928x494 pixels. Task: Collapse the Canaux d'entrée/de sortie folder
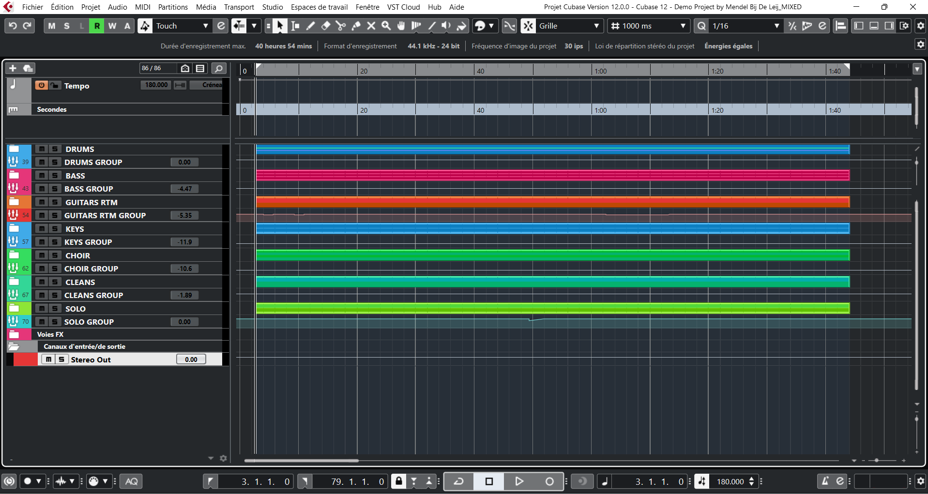tap(14, 346)
